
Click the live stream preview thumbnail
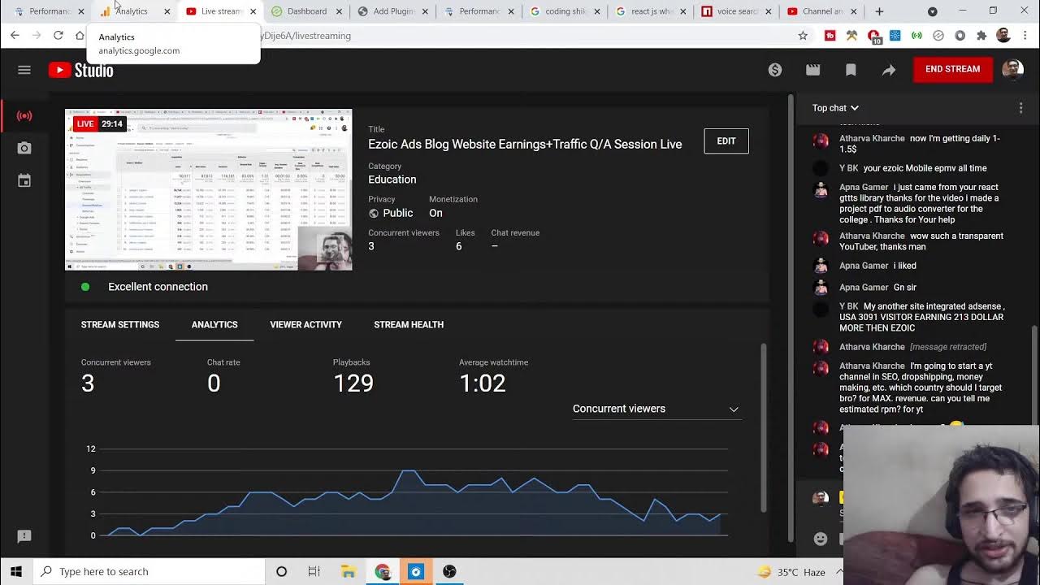208,189
